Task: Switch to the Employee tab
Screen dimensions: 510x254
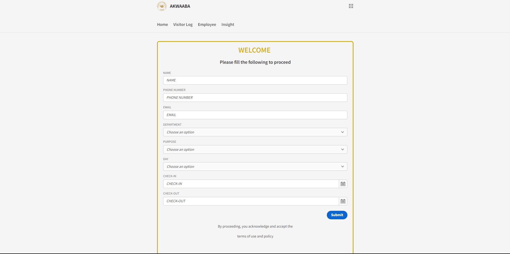Action: point(207,25)
